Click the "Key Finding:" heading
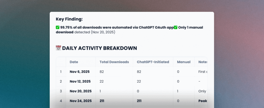 70,19
